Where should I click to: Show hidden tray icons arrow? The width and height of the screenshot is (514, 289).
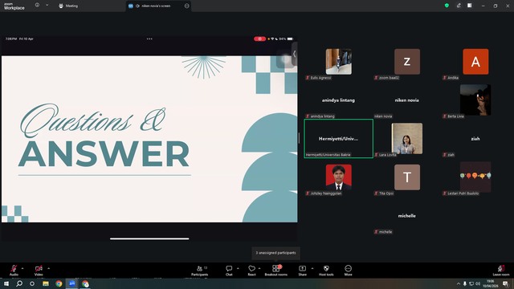pos(458,283)
